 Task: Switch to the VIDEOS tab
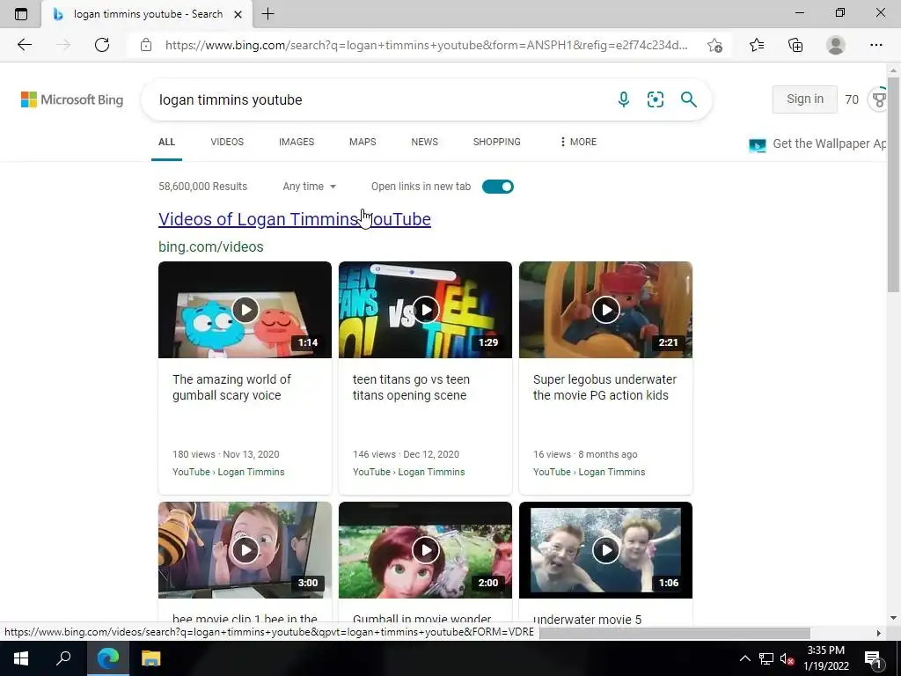(227, 142)
